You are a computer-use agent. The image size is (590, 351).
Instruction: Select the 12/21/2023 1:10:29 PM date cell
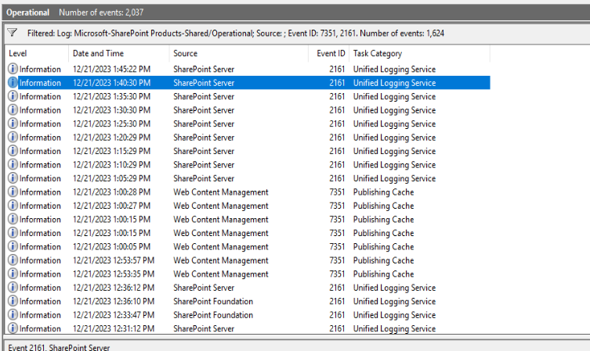pyautogui.click(x=111, y=164)
